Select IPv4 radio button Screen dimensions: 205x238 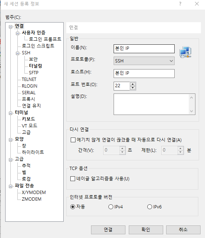tap(111, 207)
